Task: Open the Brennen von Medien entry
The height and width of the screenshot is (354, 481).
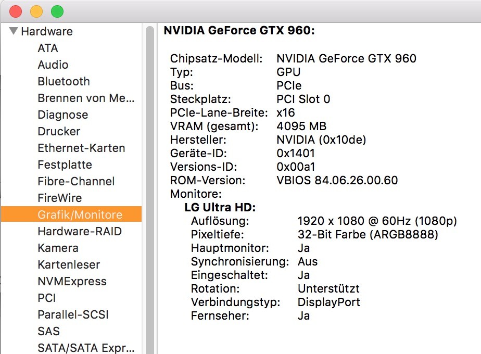Action: pos(86,98)
